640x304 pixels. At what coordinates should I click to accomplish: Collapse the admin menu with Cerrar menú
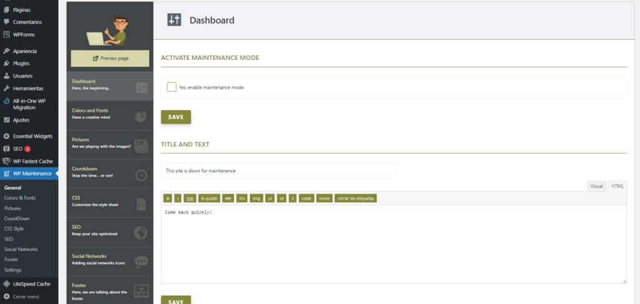point(26,297)
